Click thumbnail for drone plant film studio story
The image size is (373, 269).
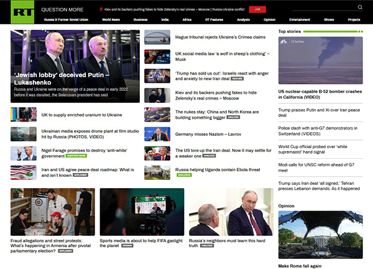coord(24,134)
